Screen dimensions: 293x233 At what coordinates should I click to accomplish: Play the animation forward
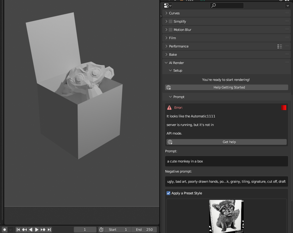tap(37, 229)
